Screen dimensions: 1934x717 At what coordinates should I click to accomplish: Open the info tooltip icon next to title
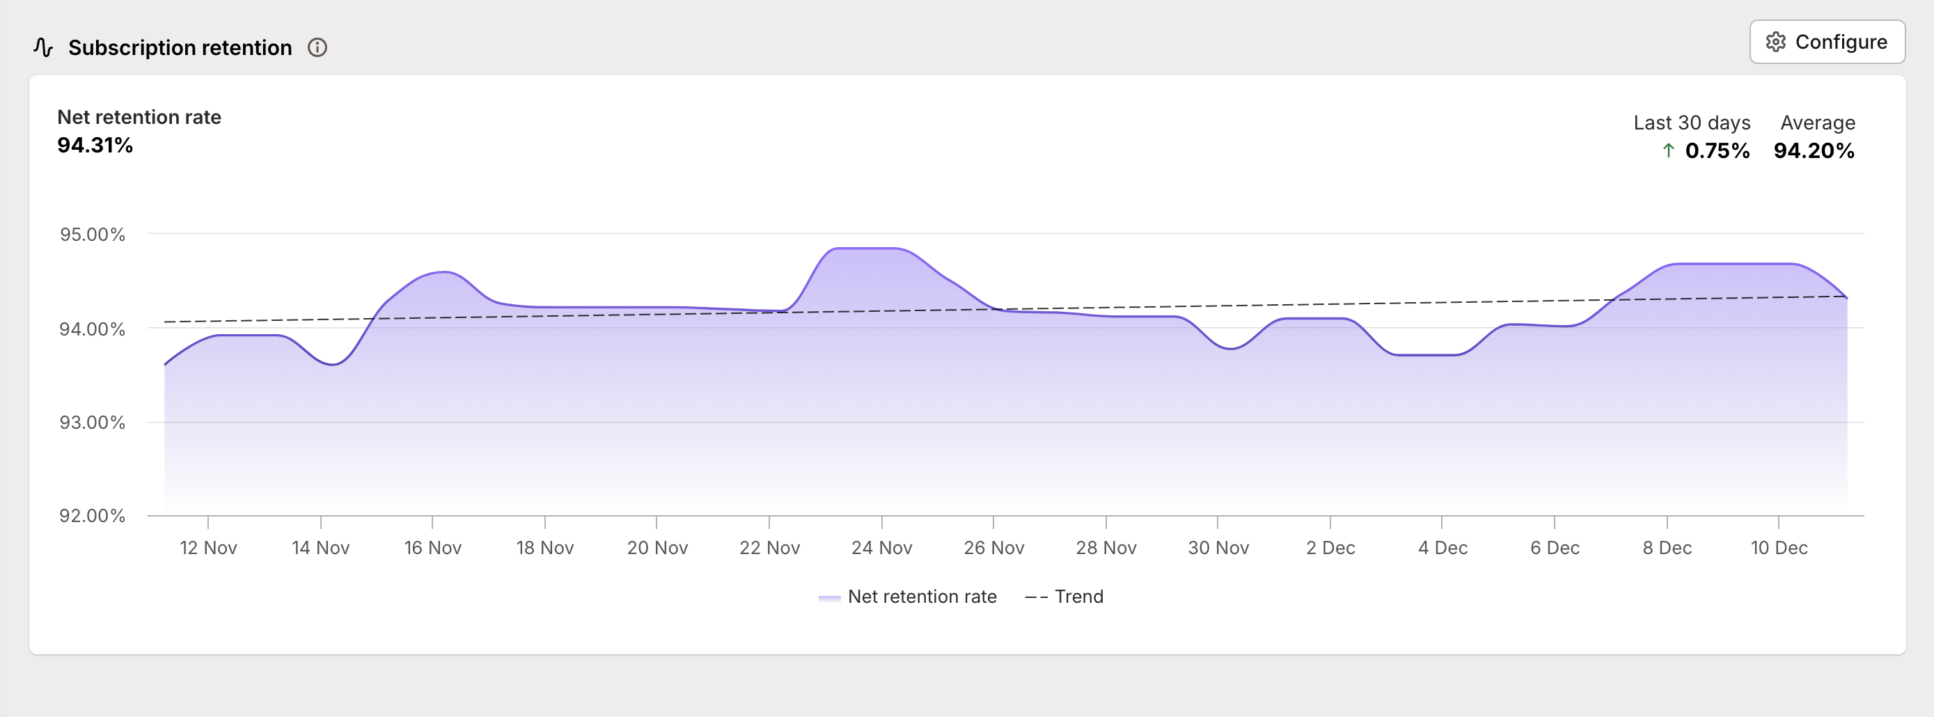(318, 47)
